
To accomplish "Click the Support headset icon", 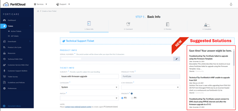I will 58,4.
